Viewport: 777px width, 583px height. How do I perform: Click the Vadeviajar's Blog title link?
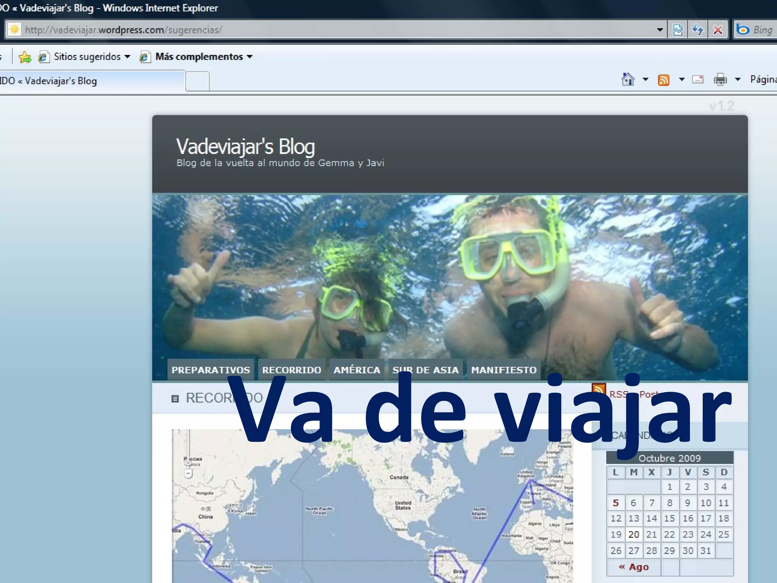(x=245, y=147)
